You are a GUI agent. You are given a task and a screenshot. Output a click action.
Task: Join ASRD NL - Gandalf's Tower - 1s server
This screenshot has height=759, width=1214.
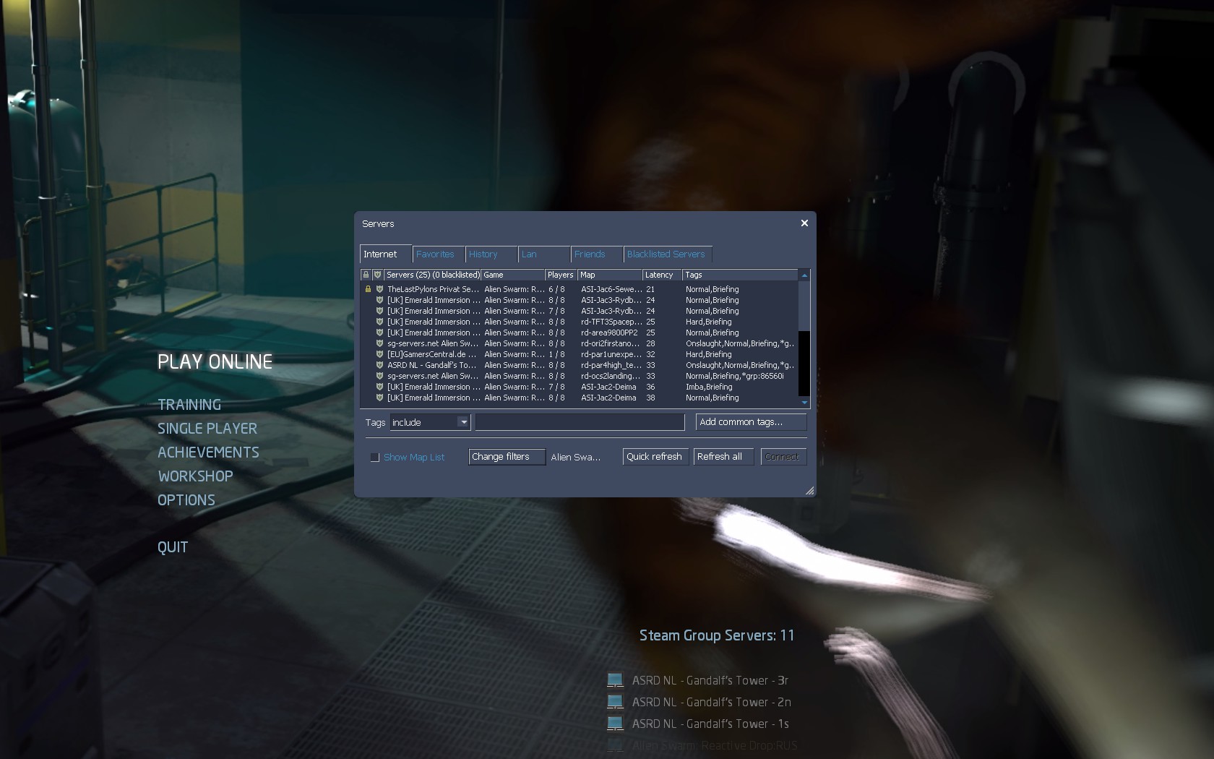(x=710, y=724)
